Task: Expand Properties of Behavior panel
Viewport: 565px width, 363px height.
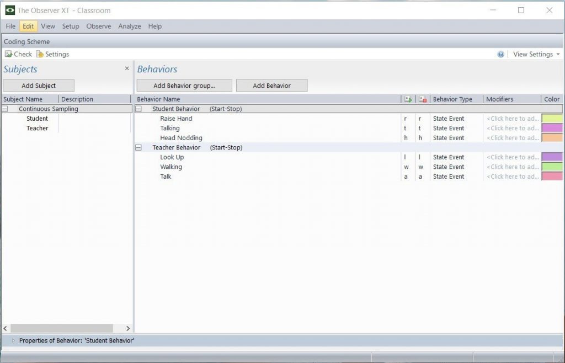Action: 13,340
